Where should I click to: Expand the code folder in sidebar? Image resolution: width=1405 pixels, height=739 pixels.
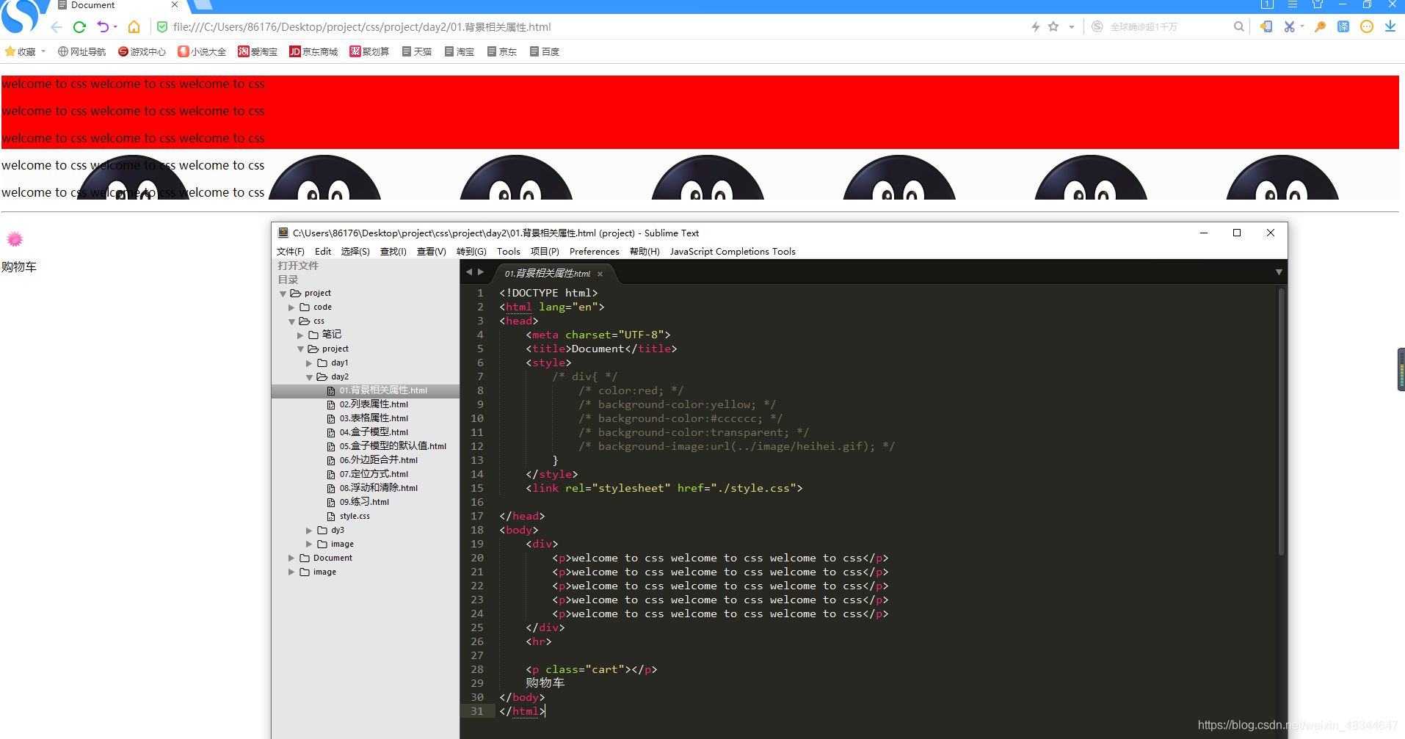(291, 307)
